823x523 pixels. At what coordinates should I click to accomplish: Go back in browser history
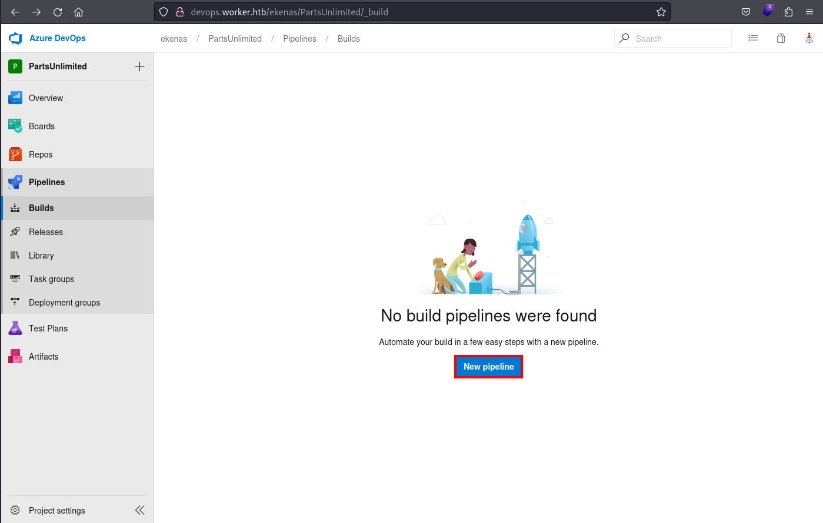(15, 12)
